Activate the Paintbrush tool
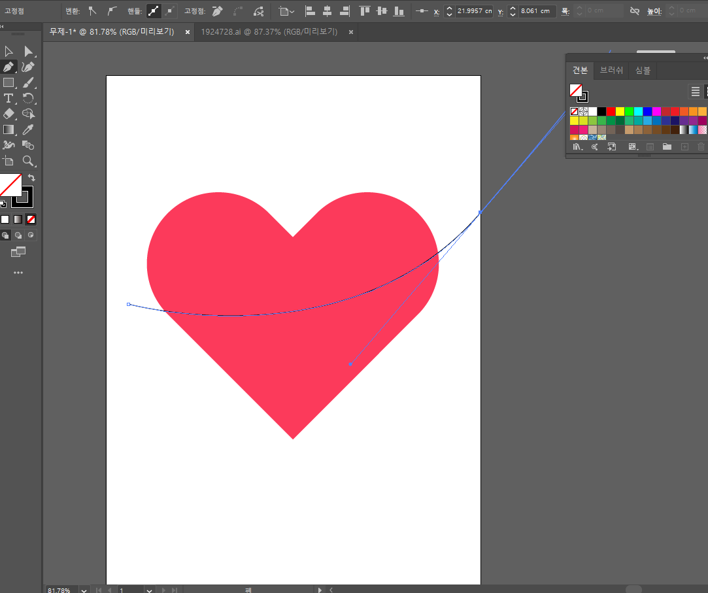Screen dimensions: 708x593 28,82
